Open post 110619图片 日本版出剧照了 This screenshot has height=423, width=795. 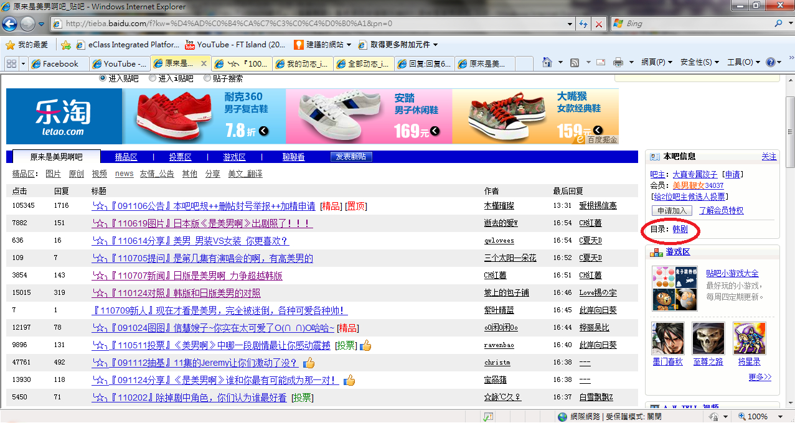tap(202, 223)
